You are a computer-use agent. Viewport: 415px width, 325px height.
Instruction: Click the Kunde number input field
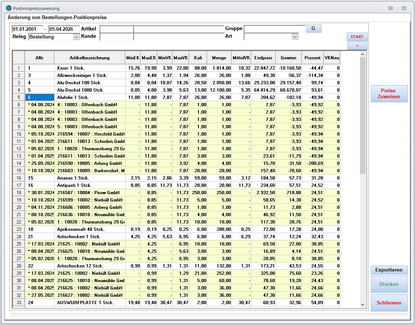pos(116,37)
